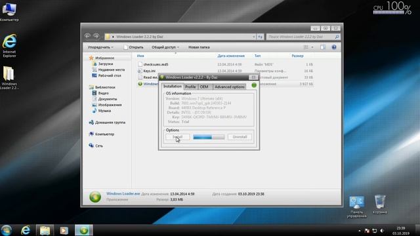Open the view options dropdown arrow
420x236 pixels.
pos(312,47)
